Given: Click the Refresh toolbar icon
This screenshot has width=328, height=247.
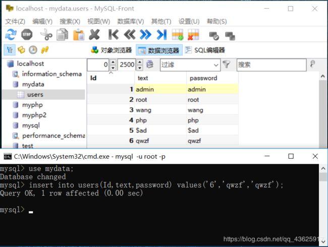Looking at the screenshot, I should [11, 34].
